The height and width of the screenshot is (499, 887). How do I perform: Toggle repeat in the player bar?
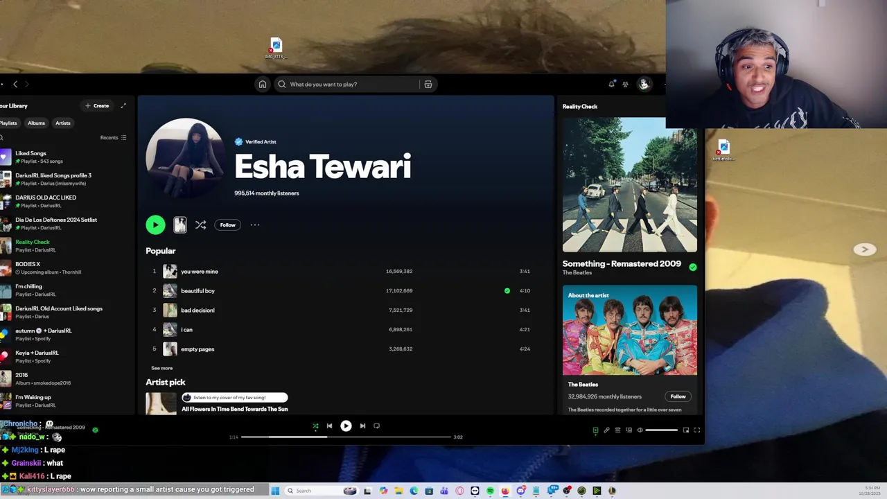click(376, 426)
